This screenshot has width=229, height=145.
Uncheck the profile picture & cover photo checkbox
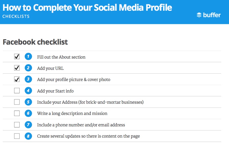[x=17, y=79]
